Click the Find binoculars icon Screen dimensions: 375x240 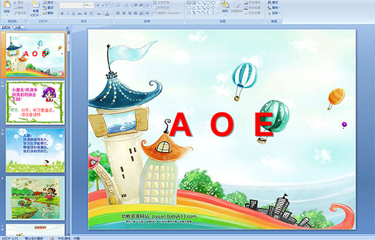coord(269,2)
